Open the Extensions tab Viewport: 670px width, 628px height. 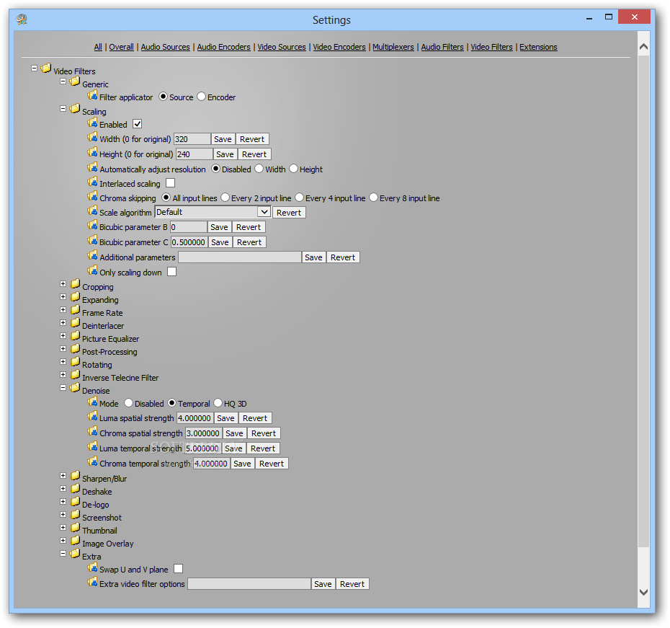coord(538,47)
